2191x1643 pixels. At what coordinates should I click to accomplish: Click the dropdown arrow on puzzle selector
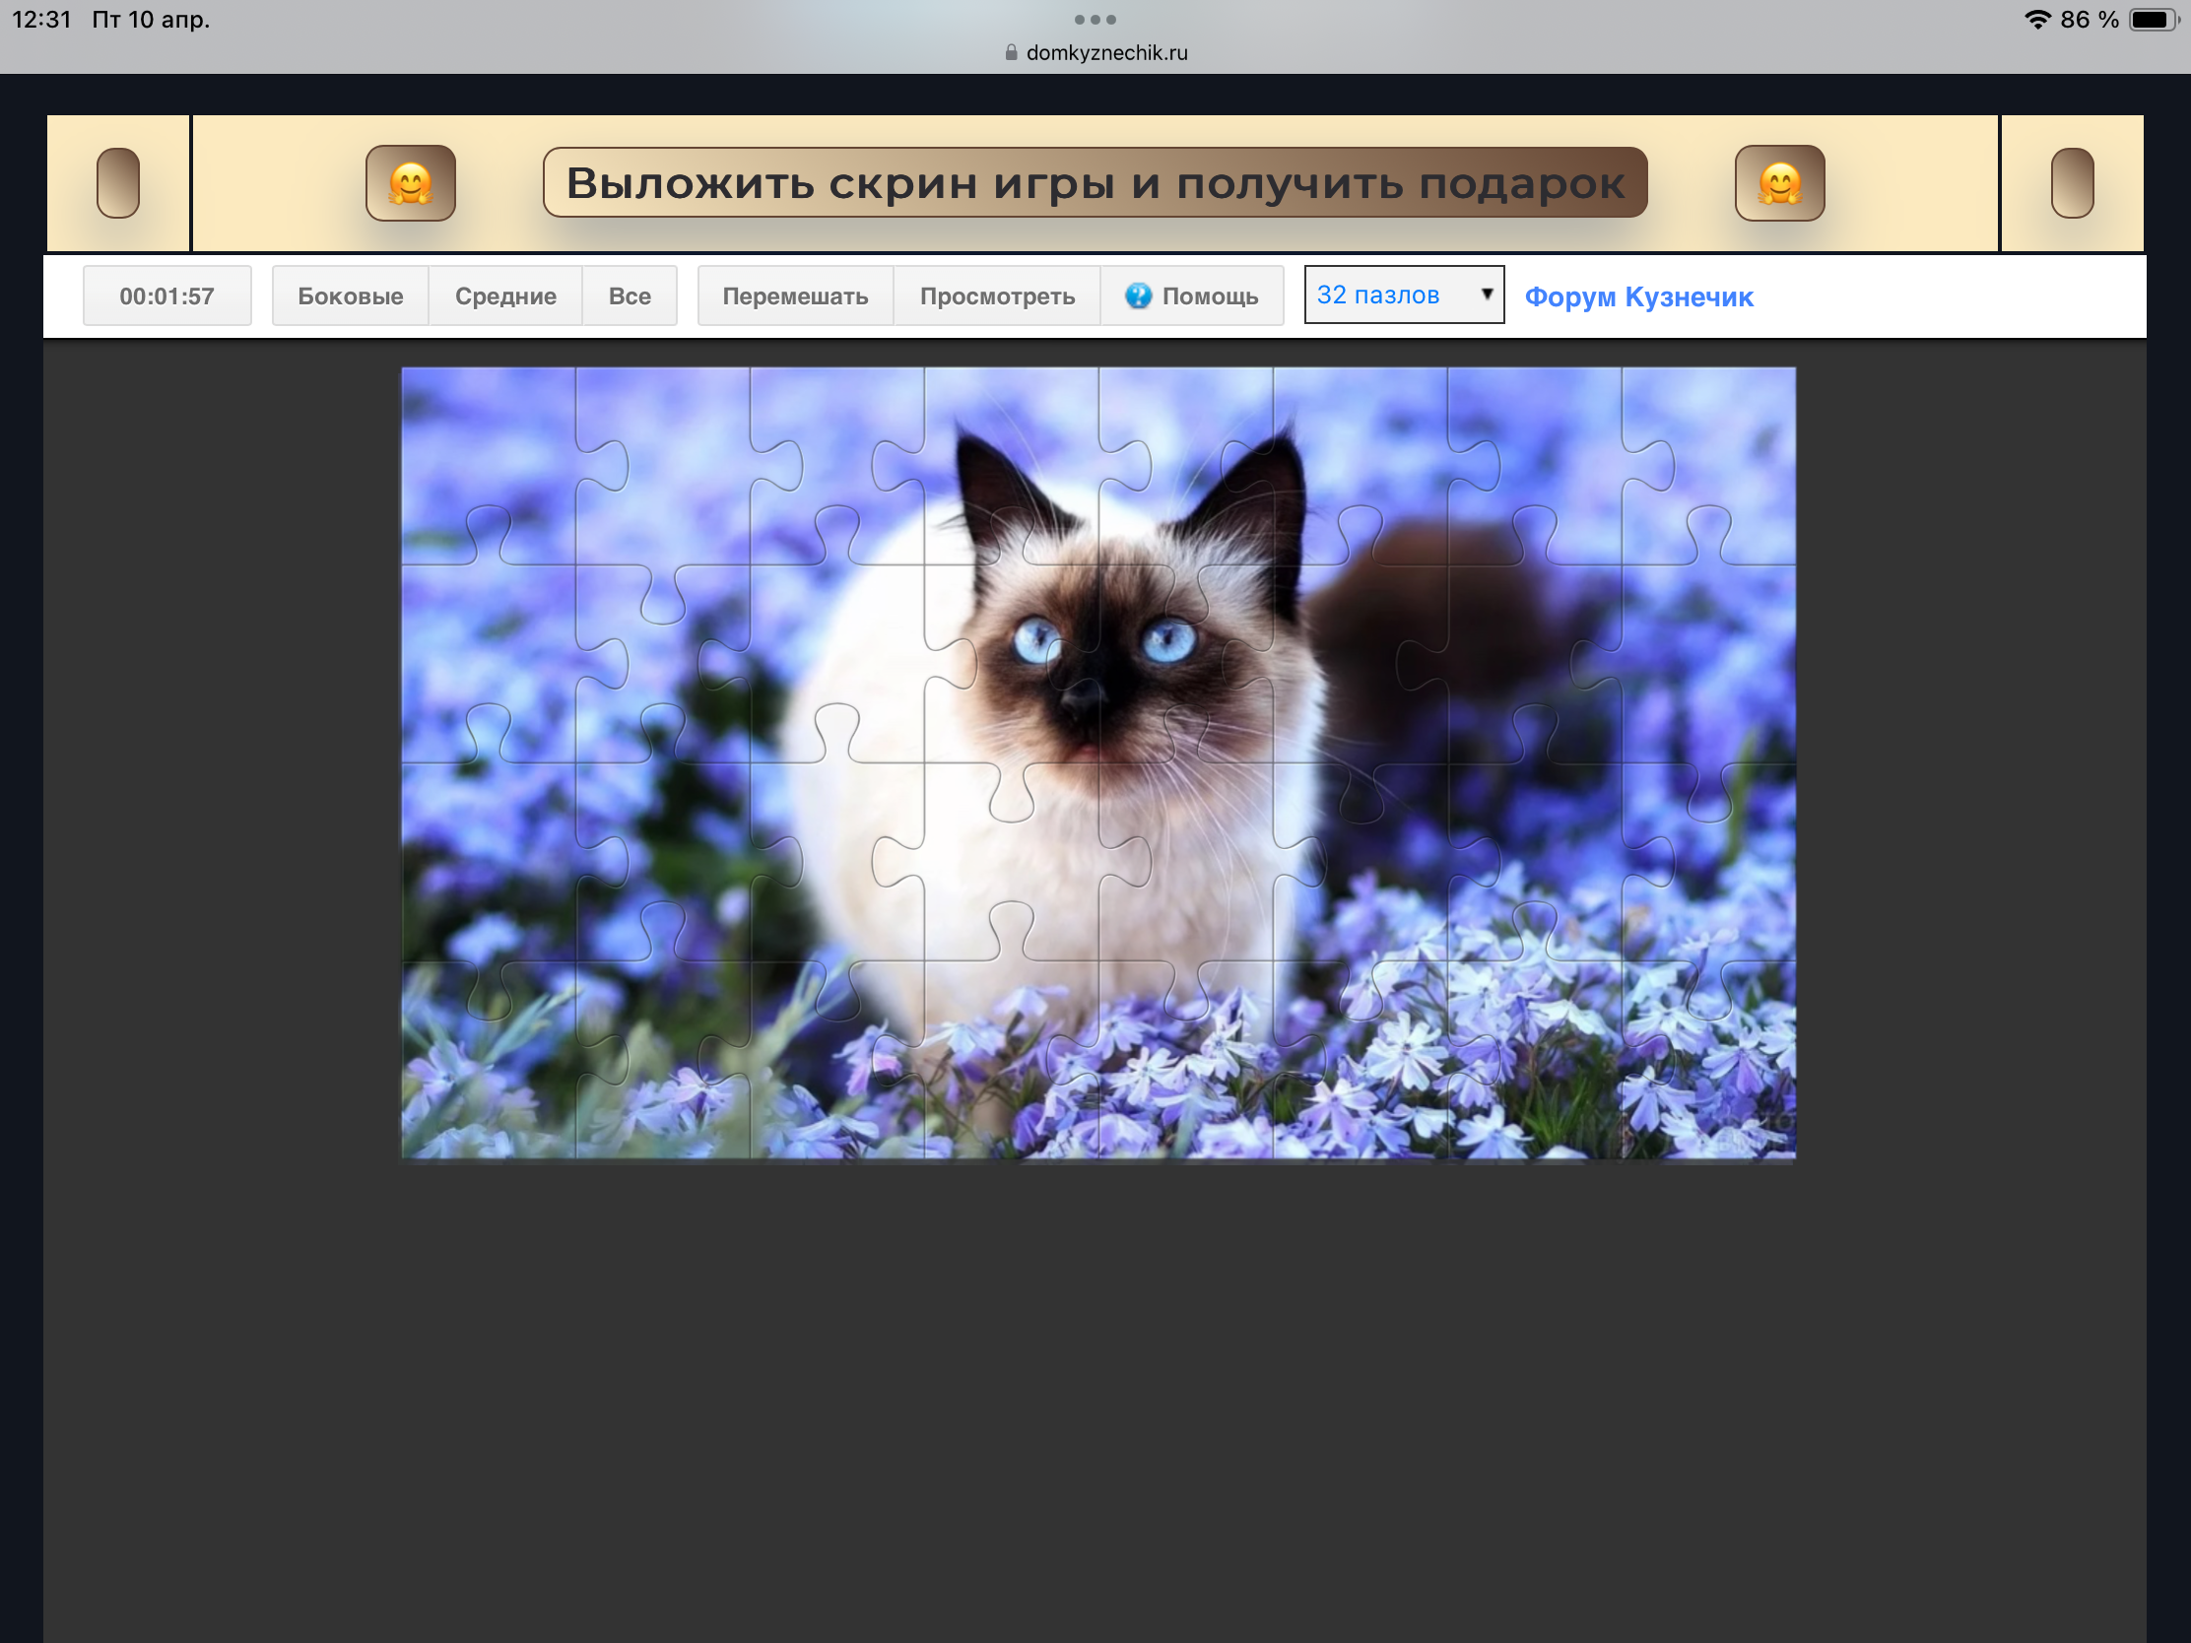1486,295
